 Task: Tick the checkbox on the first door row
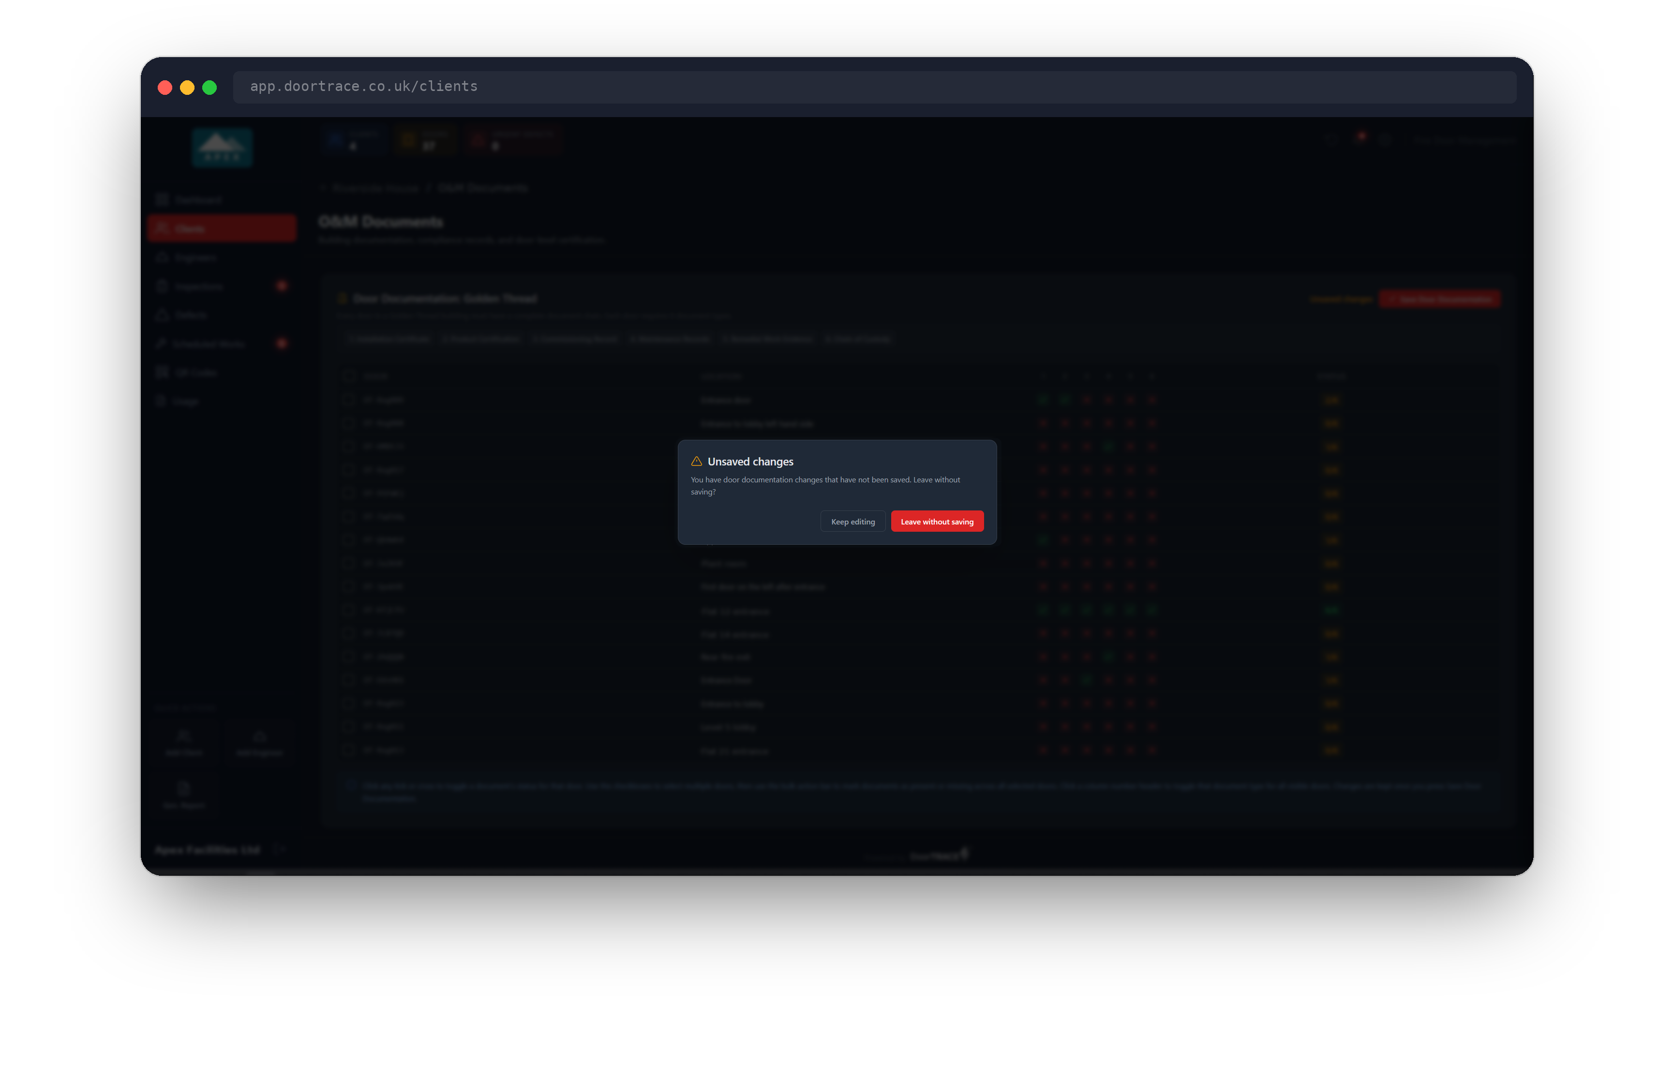click(349, 400)
